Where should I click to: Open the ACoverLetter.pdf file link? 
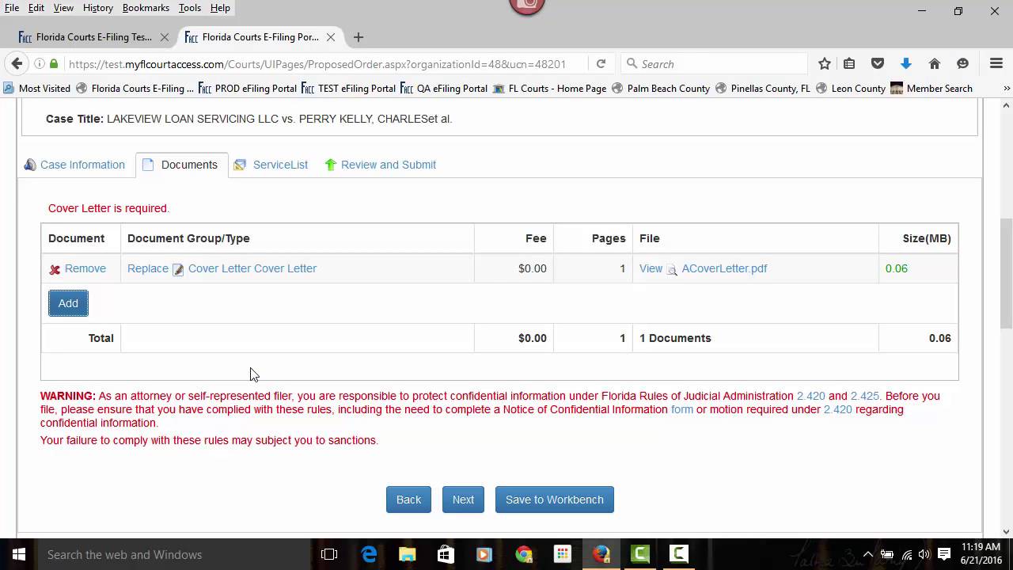(724, 268)
